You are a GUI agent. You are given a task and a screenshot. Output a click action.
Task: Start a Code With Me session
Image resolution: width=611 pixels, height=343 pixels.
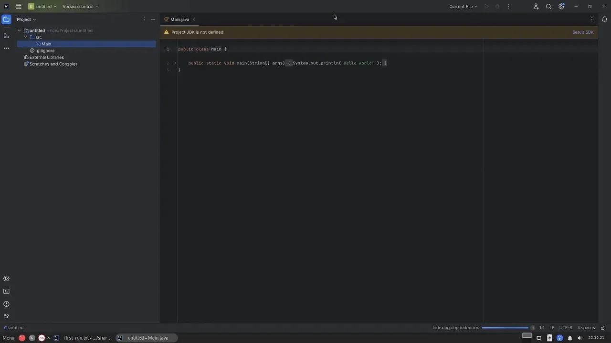point(536,6)
